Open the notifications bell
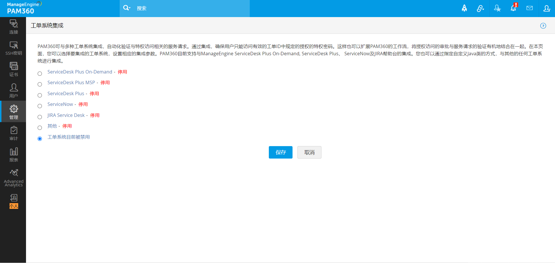 click(513, 8)
